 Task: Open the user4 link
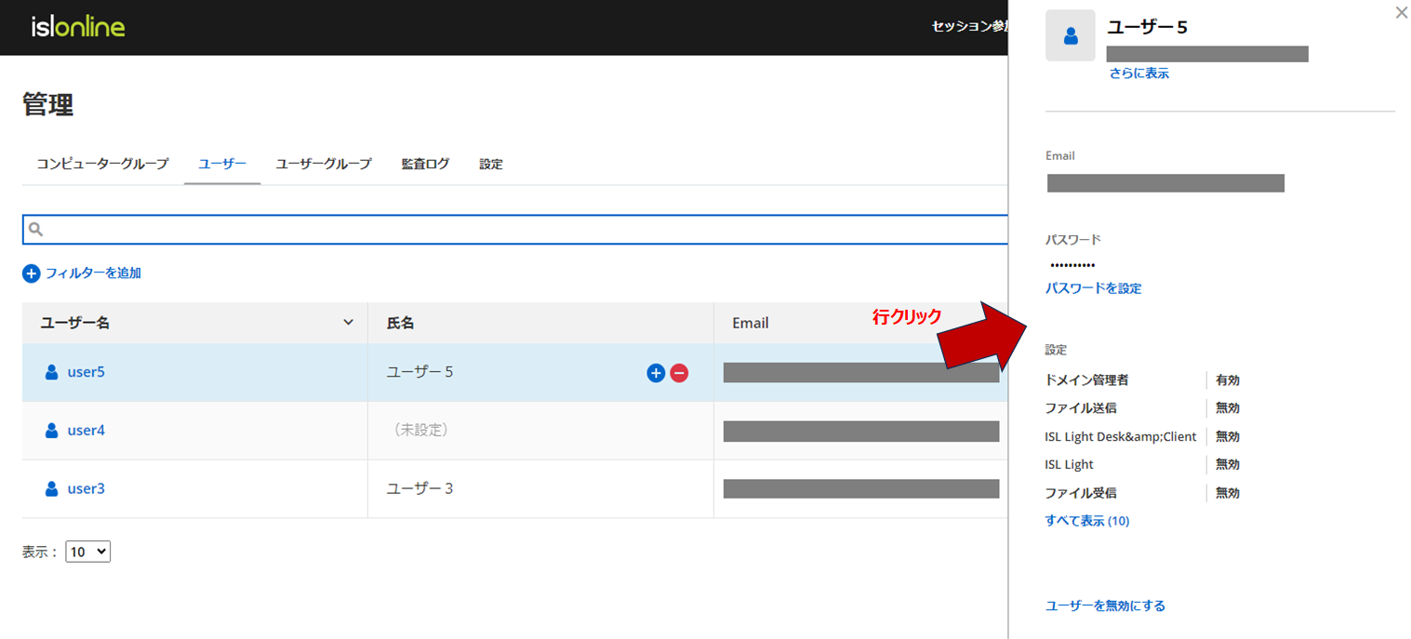tap(87, 431)
